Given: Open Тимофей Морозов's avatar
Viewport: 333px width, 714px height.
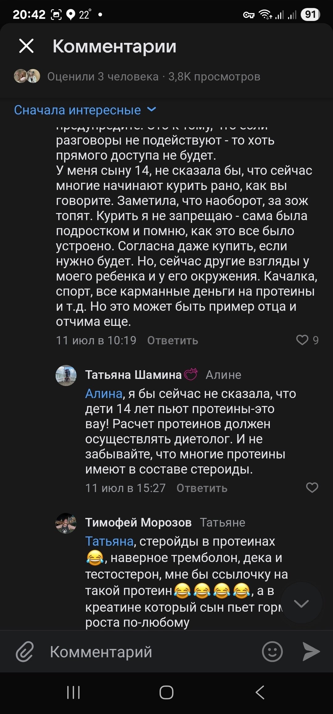Looking at the screenshot, I should click(66, 523).
